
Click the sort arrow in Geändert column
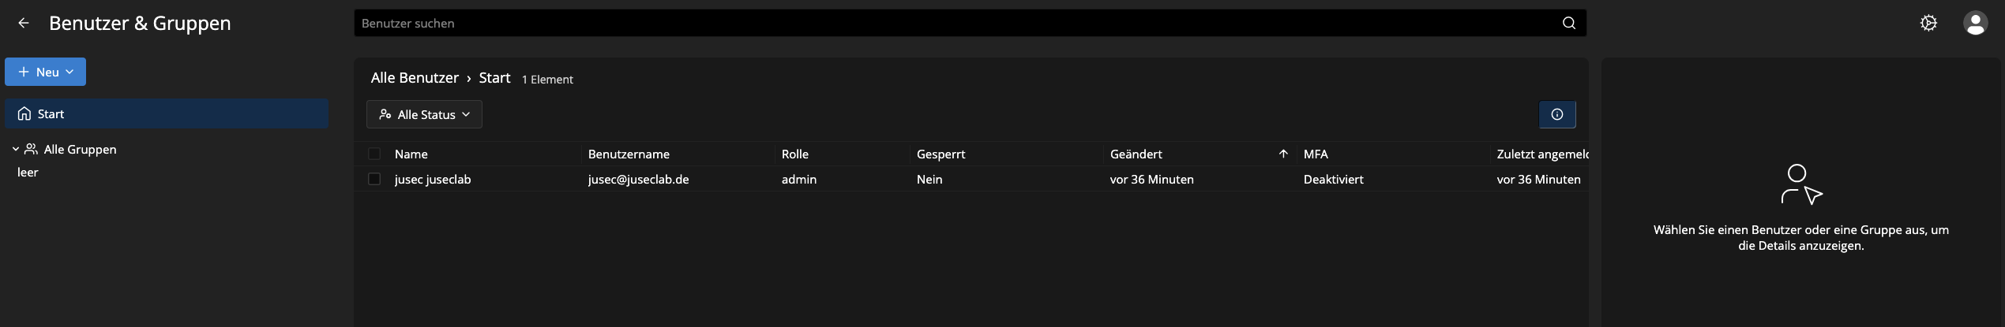(1282, 154)
